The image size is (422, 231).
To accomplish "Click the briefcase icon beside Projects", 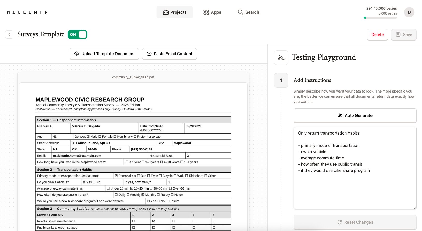I will tap(166, 12).
